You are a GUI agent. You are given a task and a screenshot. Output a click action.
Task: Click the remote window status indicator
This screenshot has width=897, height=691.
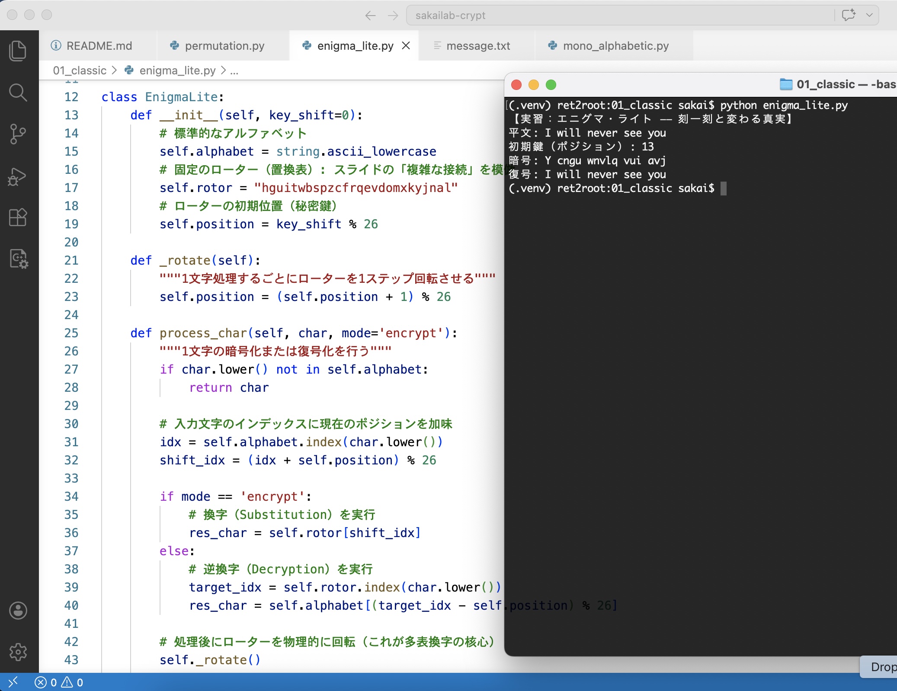click(13, 682)
